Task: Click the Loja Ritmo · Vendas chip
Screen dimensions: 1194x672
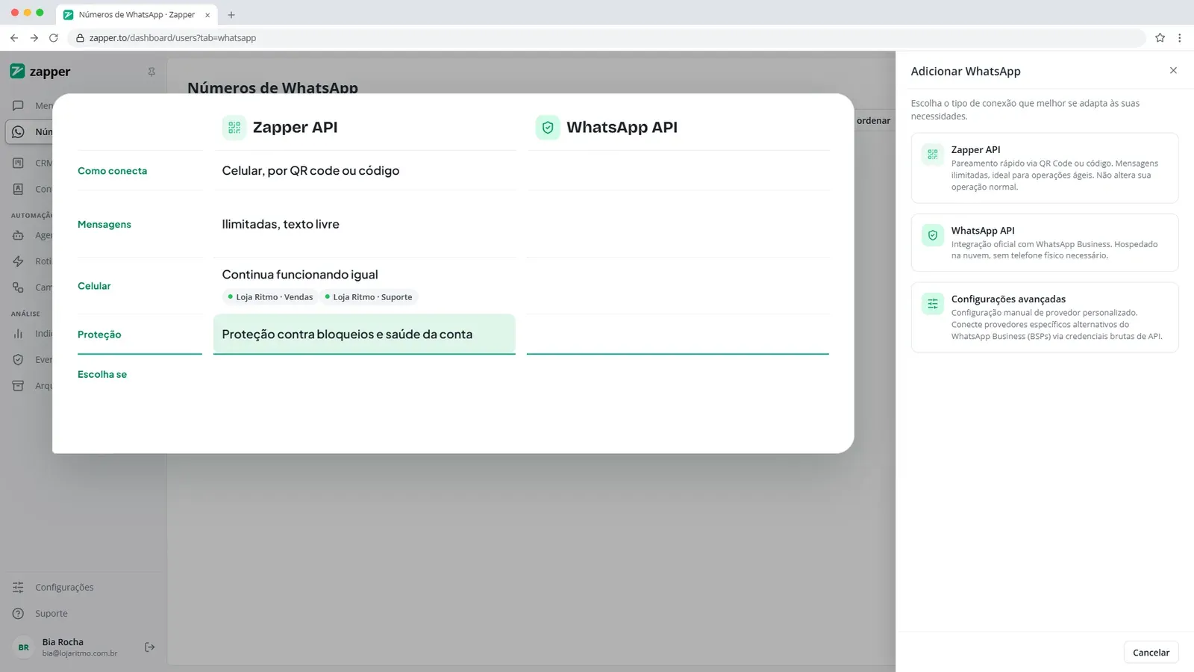Action: pos(270,297)
